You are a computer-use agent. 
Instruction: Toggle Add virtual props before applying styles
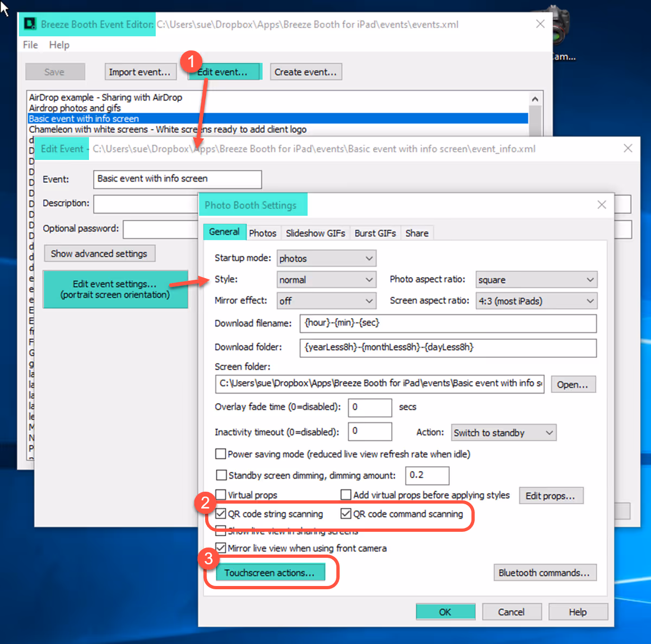[346, 494]
